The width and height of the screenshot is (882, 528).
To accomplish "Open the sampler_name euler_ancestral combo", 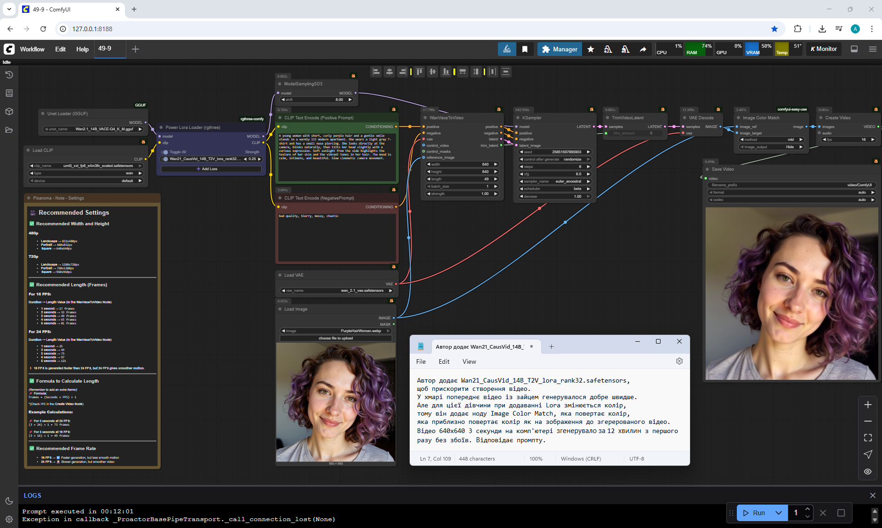I will [554, 181].
